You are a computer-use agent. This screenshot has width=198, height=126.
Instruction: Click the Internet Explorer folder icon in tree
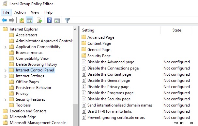5,29
